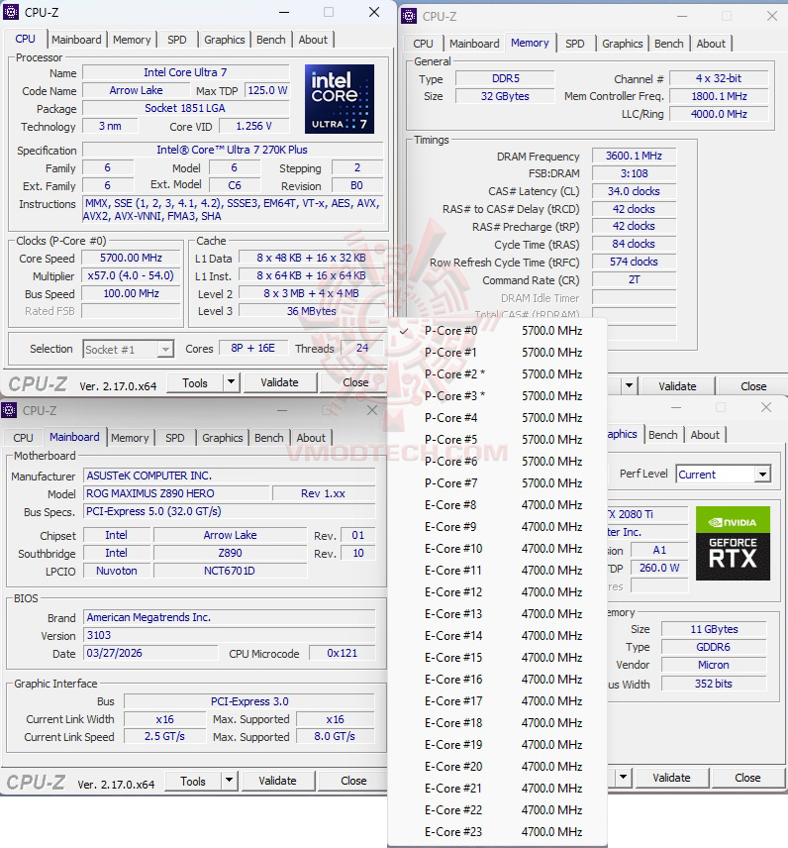Open the Graphics tab in the Mainboard window
The width and height of the screenshot is (788, 848).
tap(222, 438)
